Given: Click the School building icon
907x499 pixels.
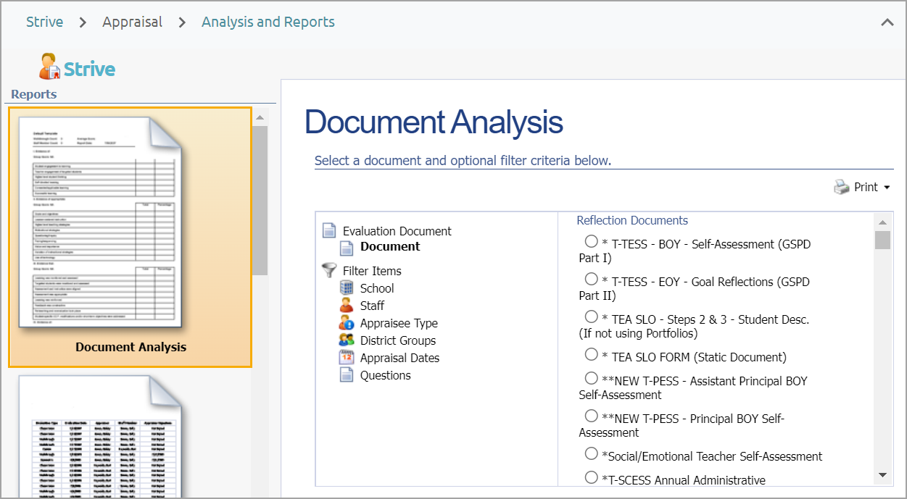Looking at the screenshot, I should click(347, 288).
